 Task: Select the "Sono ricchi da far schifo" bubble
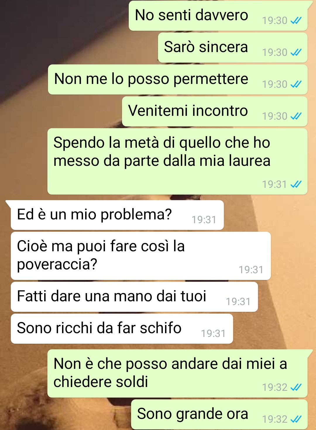[x=122, y=329]
